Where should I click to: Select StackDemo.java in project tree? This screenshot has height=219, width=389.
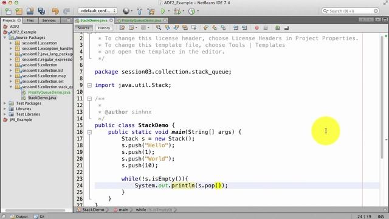[x=42, y=98]
